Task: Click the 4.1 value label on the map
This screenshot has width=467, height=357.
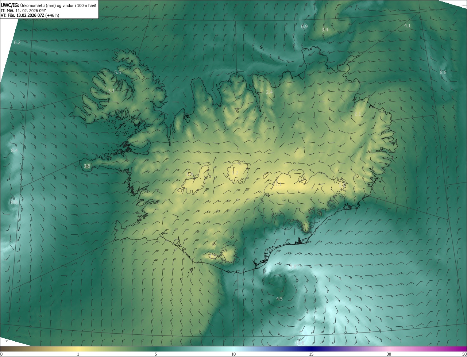Action: pyautogui.click(x=408, y=26)
